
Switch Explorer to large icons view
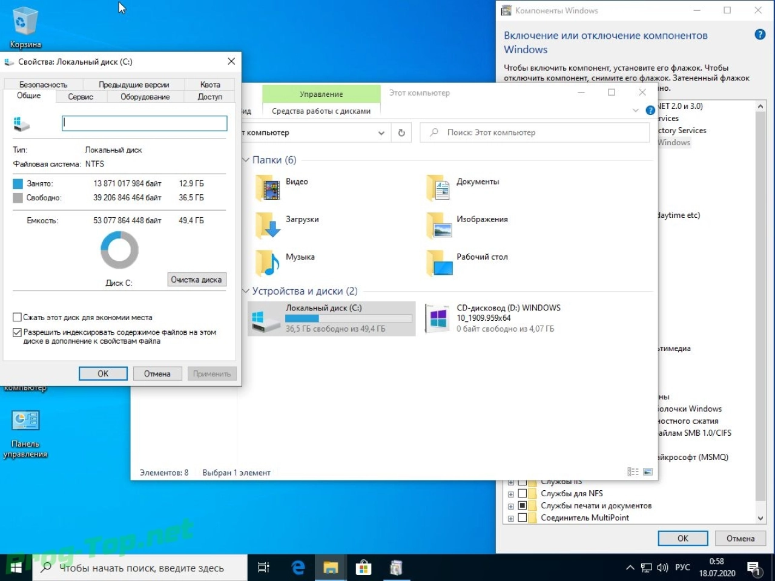[647, 472]
